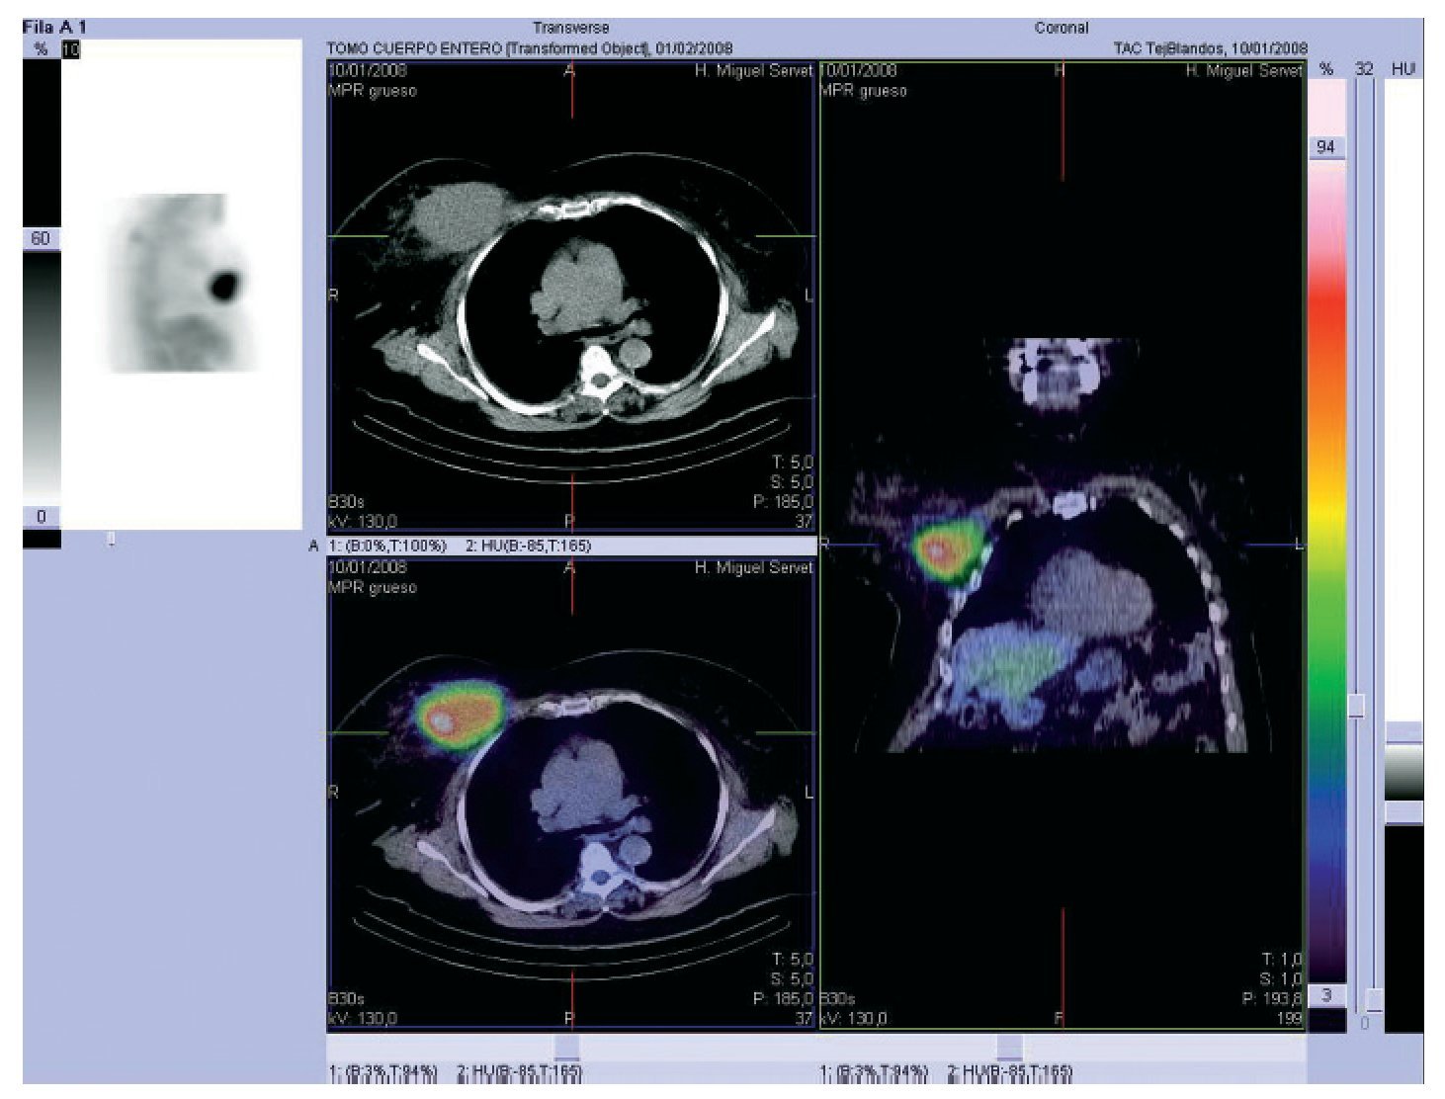Click the upper thumb of the vertical blend slider
This screenshot has width=1445, height=1099.
point(1356,705)
